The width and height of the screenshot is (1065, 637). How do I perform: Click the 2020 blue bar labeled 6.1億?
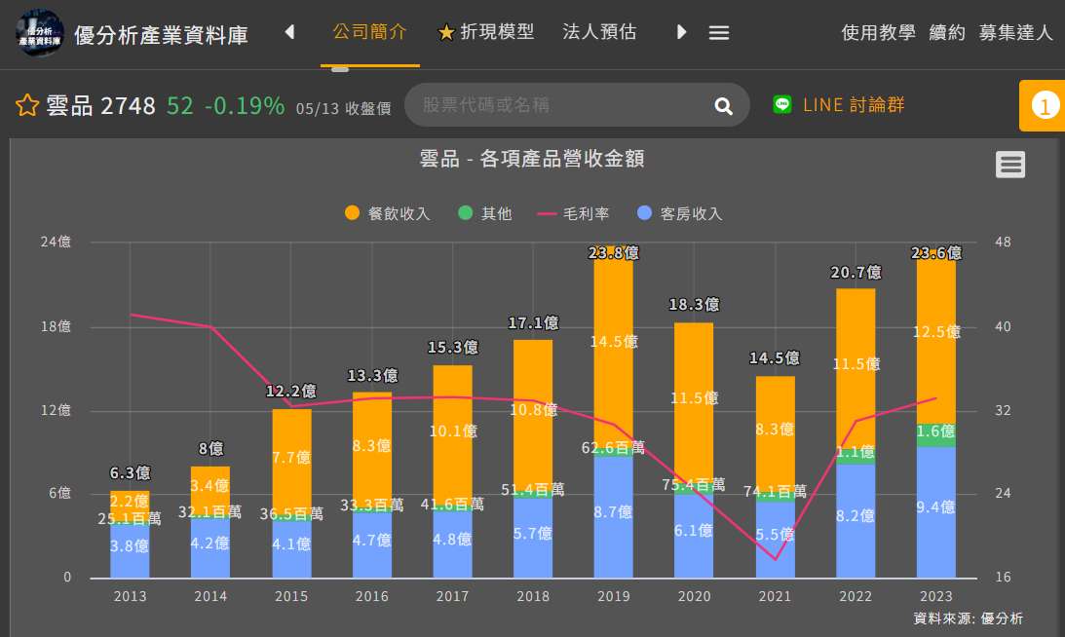694,536
